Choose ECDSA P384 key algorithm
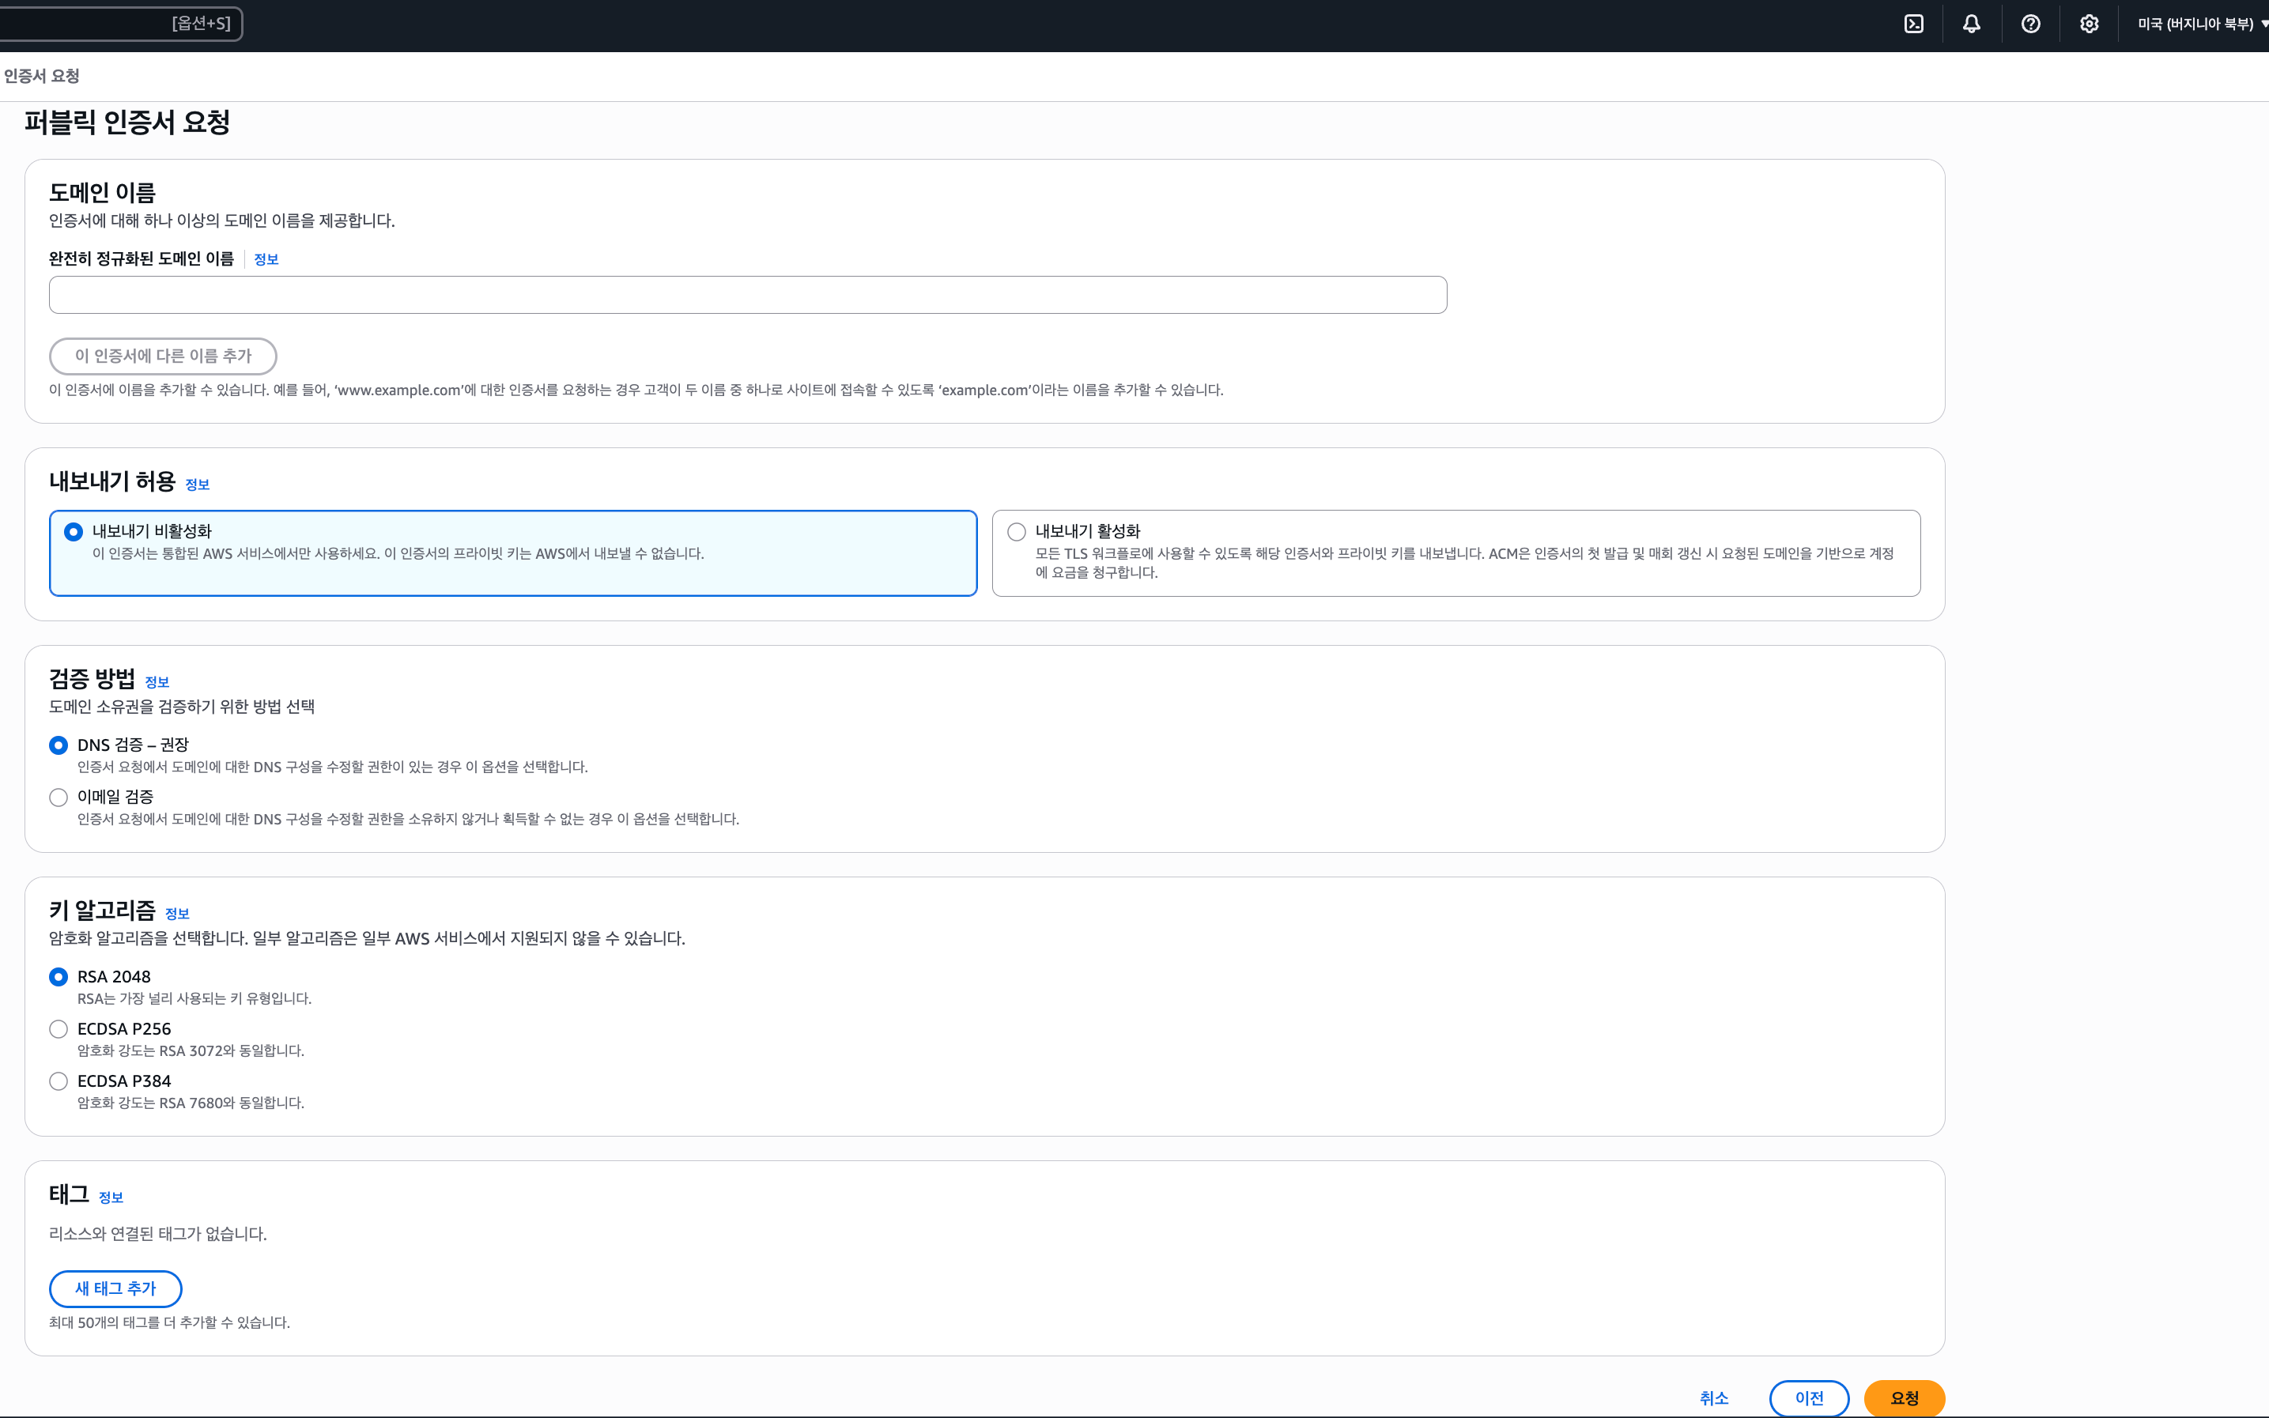 59,1081
